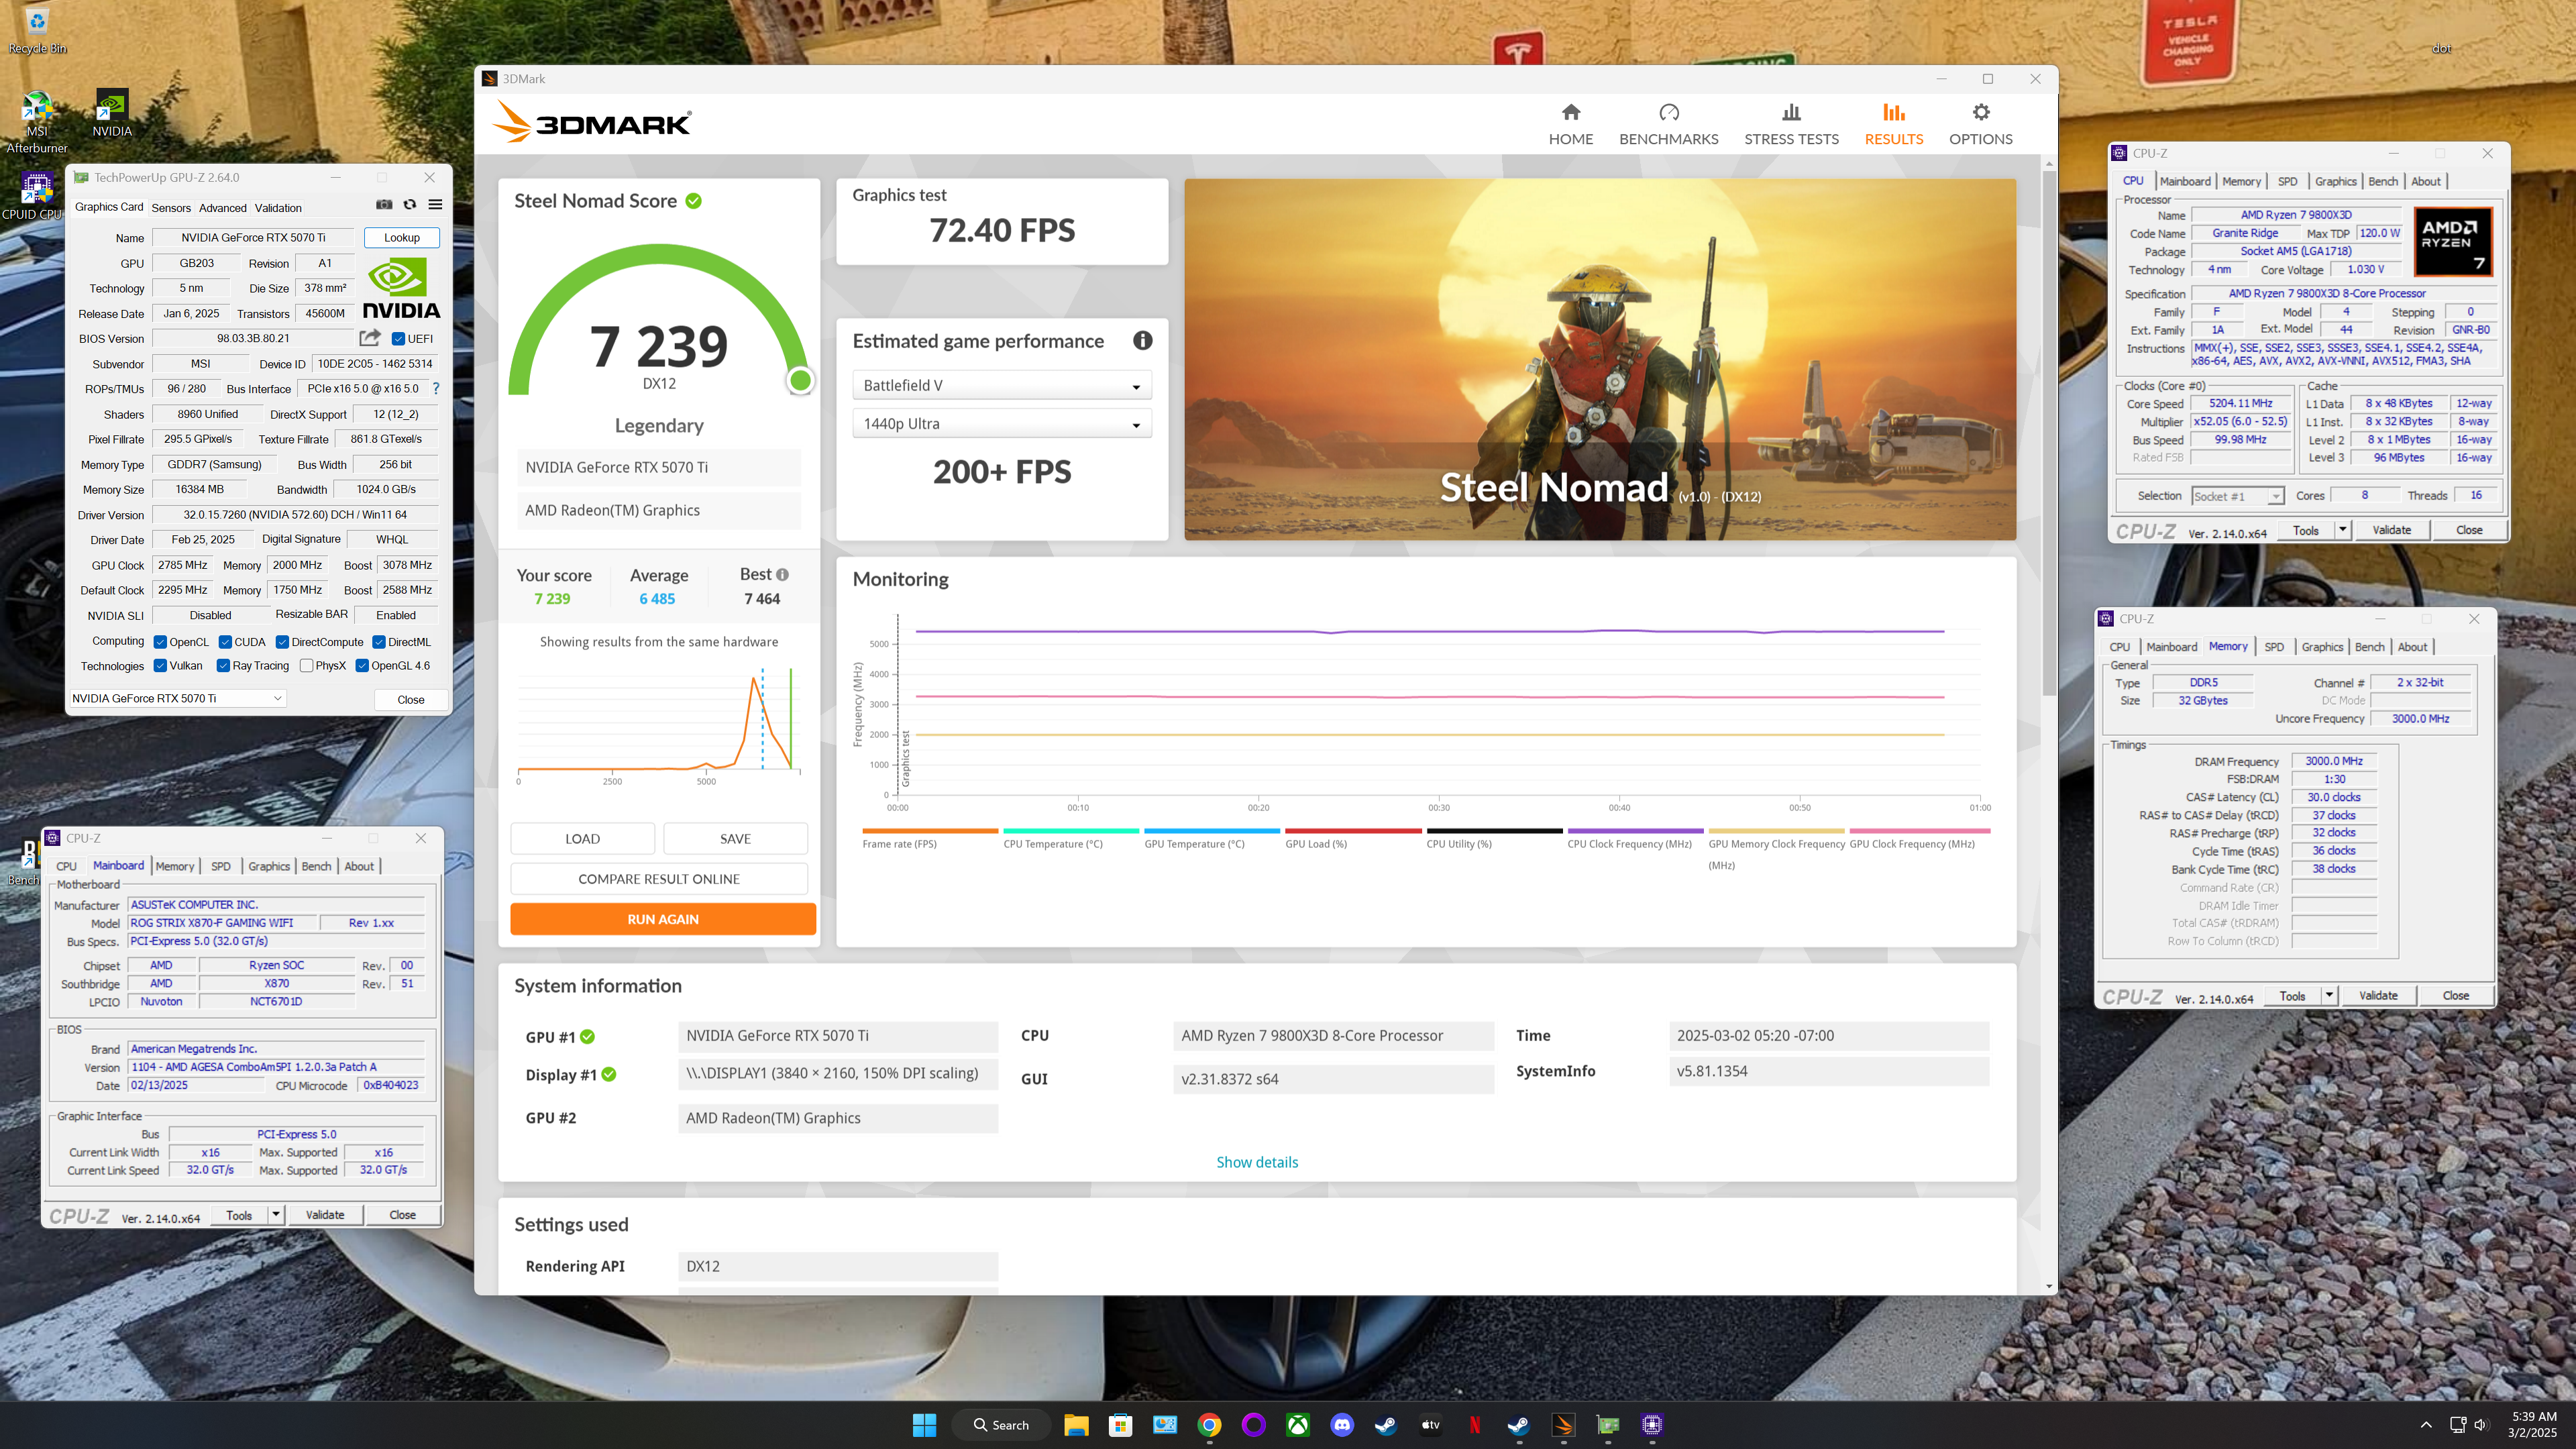Toggle the OpenCL checkbox in GPU-Z
Screen dimensions: 2576x1449
[x=160, y=642]
